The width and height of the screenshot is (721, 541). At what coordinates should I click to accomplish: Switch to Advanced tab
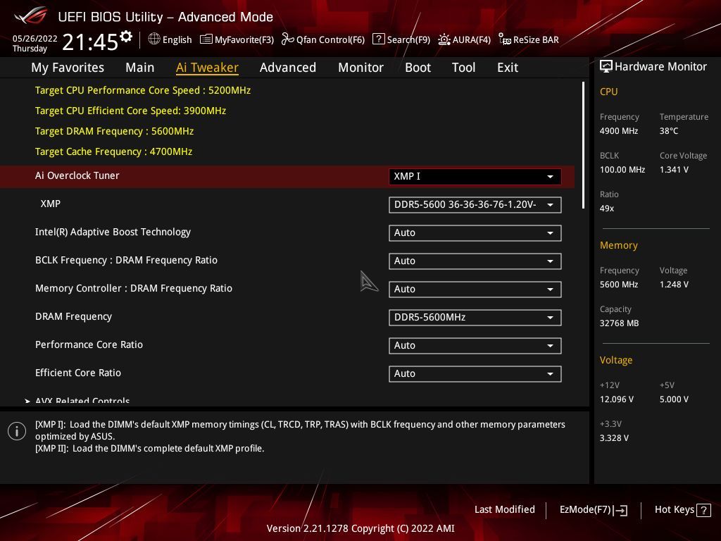tap(288, 68)
